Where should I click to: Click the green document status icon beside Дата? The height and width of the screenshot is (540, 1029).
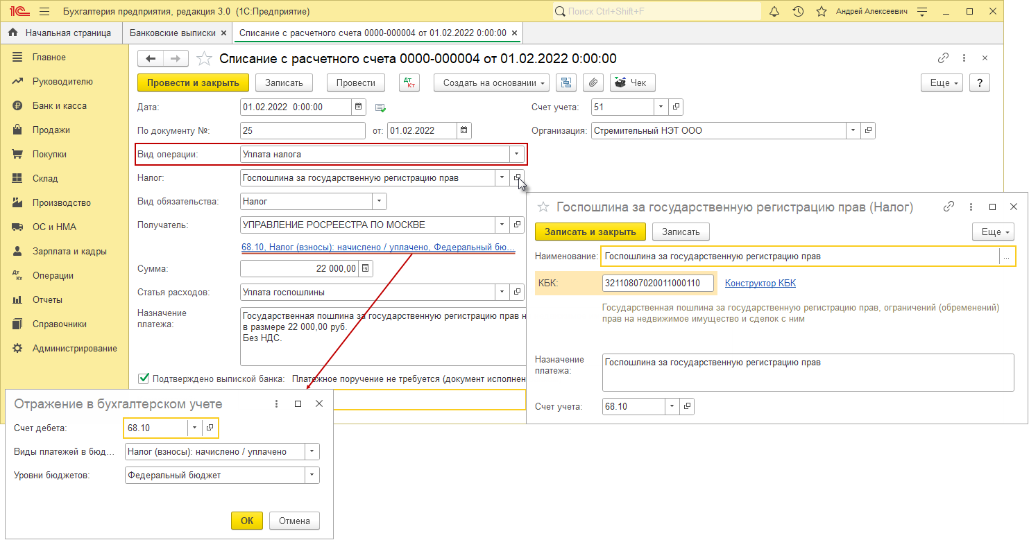click(x=380, y=107)
